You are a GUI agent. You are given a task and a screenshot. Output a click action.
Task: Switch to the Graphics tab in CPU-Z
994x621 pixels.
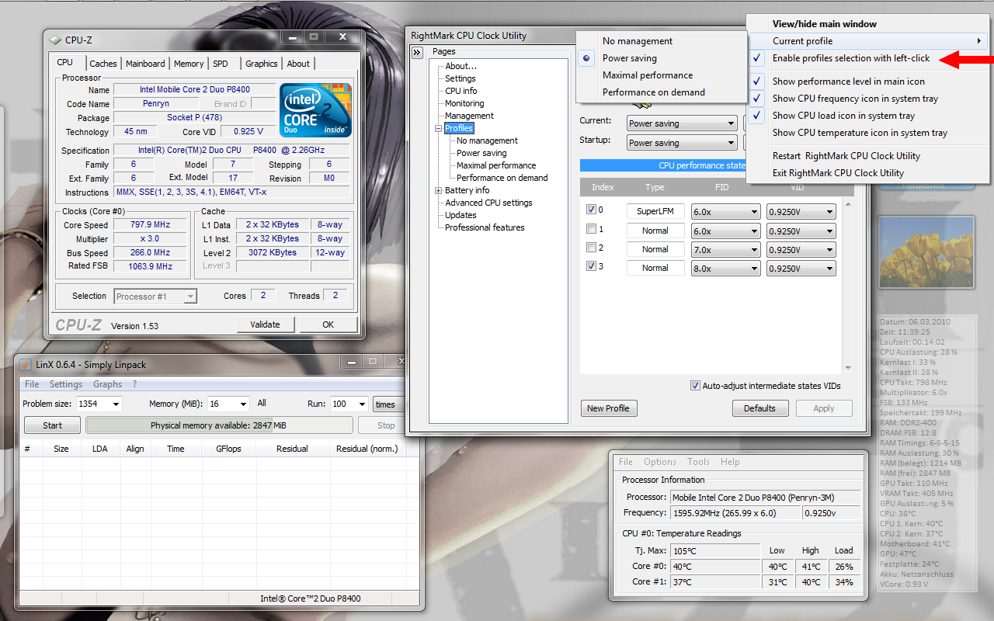tap(262, 64)
